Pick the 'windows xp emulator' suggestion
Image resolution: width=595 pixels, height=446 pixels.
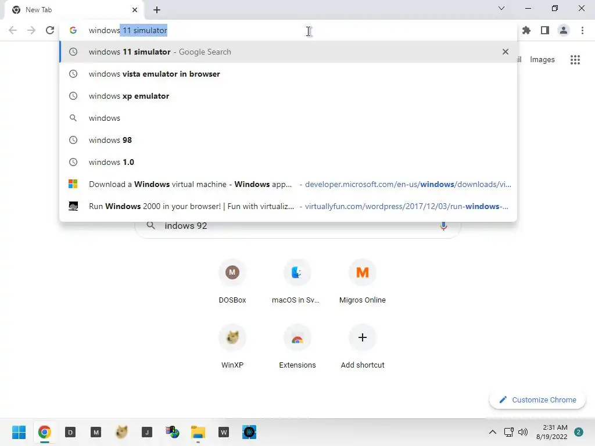(x=288, y=96)
